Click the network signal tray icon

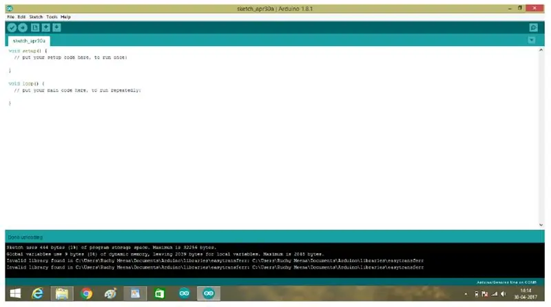[494, 294]
